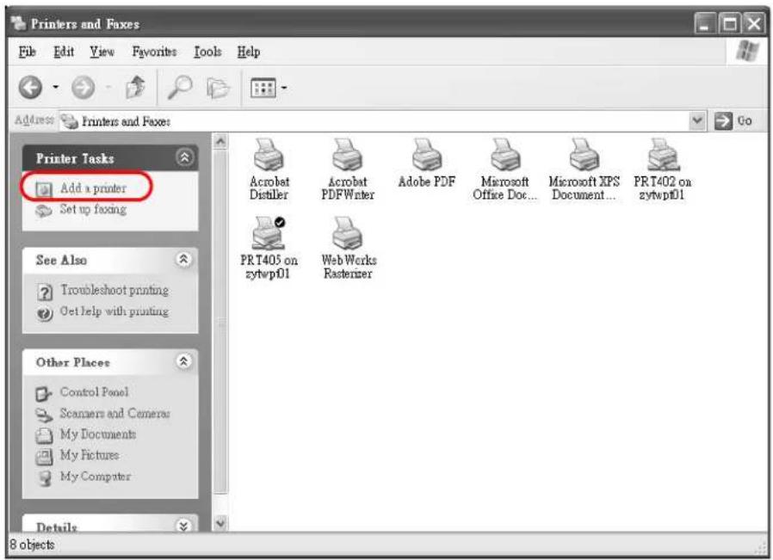Click the My Computer icon

click(x=45, y=477)
